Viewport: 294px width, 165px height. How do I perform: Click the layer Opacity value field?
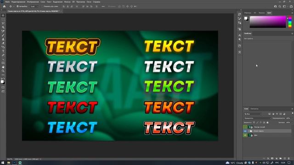288,118
